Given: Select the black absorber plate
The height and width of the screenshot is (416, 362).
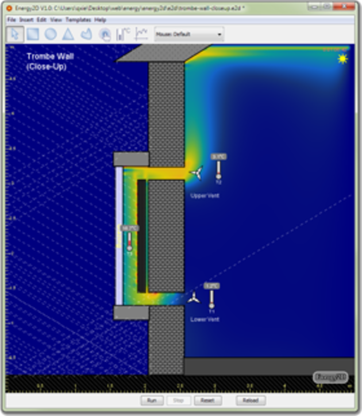Looking at the screenshot, I should pyautogui.click(x=141, y=236).
